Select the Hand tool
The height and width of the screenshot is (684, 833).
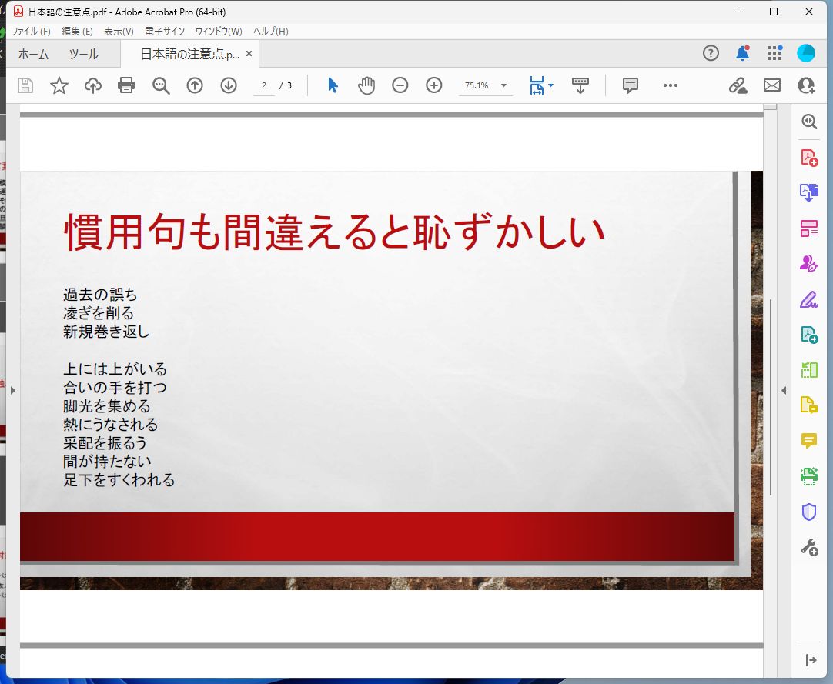pyautogui.click(x=366, y=85)
